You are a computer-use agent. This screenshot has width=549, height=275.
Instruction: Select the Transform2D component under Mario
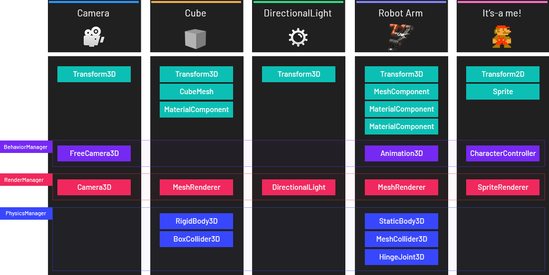coord(503,74)
